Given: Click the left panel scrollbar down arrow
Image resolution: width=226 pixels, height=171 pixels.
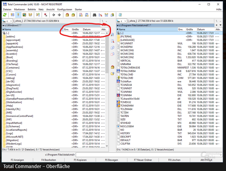Looking at the screenshot, I should 107,146.
